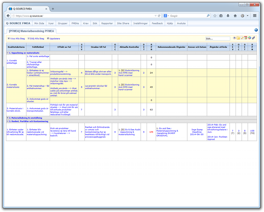Click the RPN value 45
Viewport: 264px width, 212px height.
click(151, 87)
